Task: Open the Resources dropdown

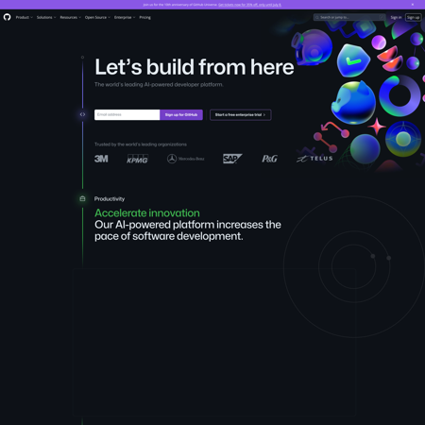Action: point(70,17)
